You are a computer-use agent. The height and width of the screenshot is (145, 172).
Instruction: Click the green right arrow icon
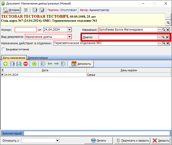point(56,64)
